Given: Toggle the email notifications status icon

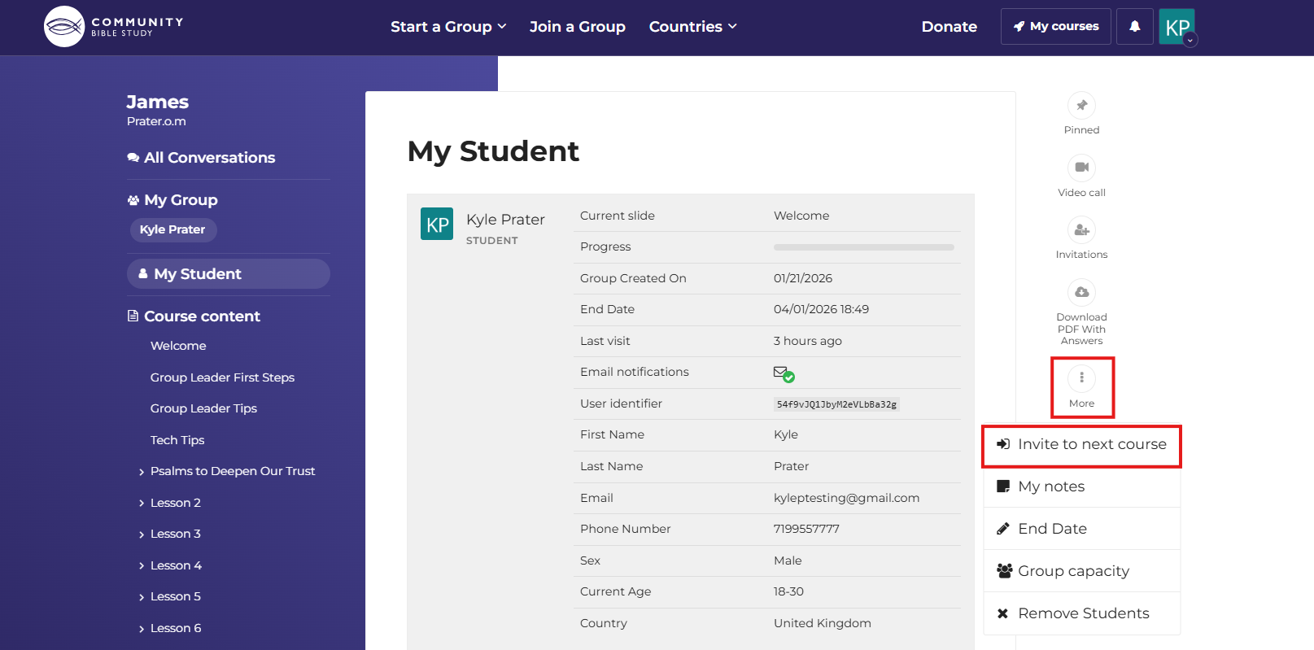Looking at the screenshot, I should click(784, 373).
